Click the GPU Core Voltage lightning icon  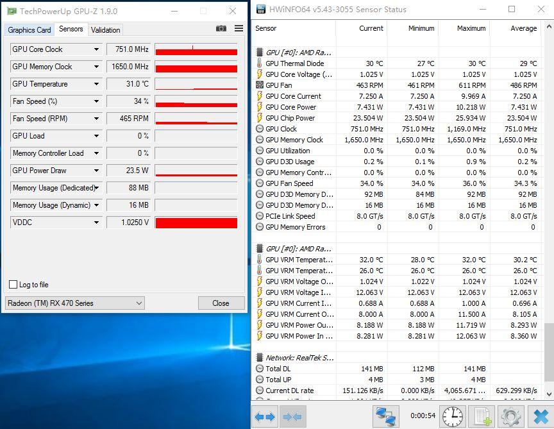click(259, 74)
